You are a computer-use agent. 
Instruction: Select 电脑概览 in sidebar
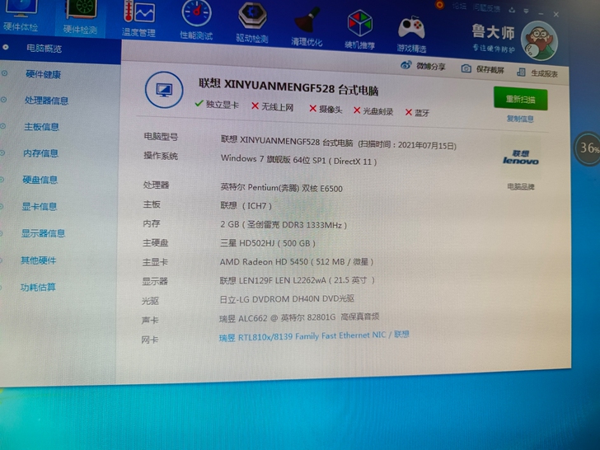pyautogui.click(x=44, y=48)
